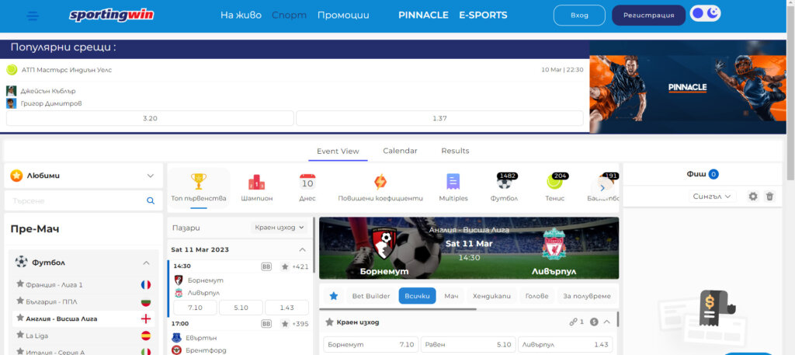
Task: Switch to Голове markets tab
Action: point(537,296)
